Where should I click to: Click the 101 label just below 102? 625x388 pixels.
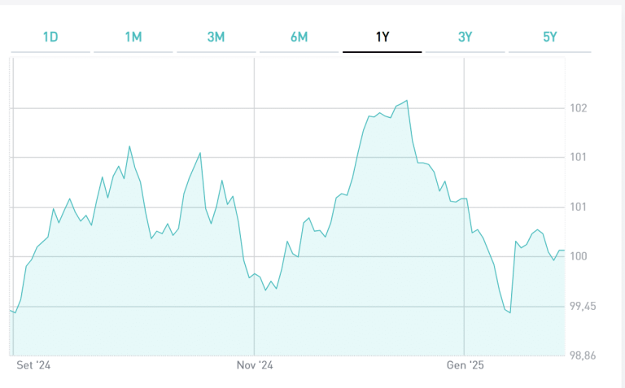(579, 157)
